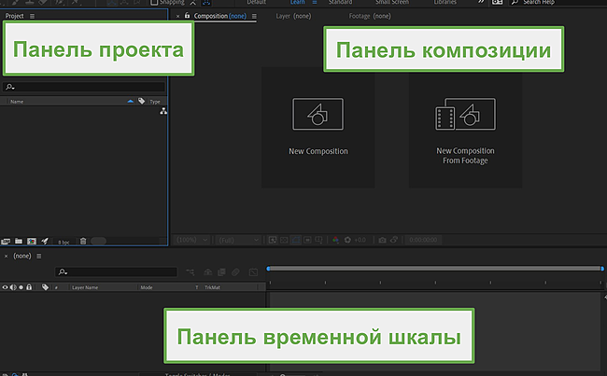Screen dimensions: 607x376
Task: Take a snapshot with camera icon
Action: [x=382, y=240]
